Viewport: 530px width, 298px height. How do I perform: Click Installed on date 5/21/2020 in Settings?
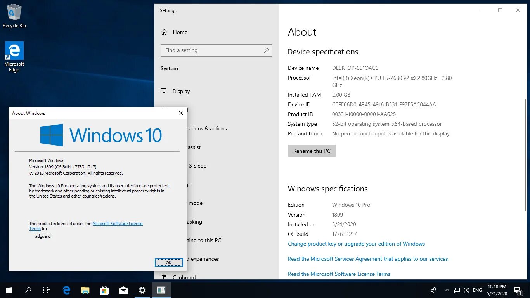click(x=344, y=224)
